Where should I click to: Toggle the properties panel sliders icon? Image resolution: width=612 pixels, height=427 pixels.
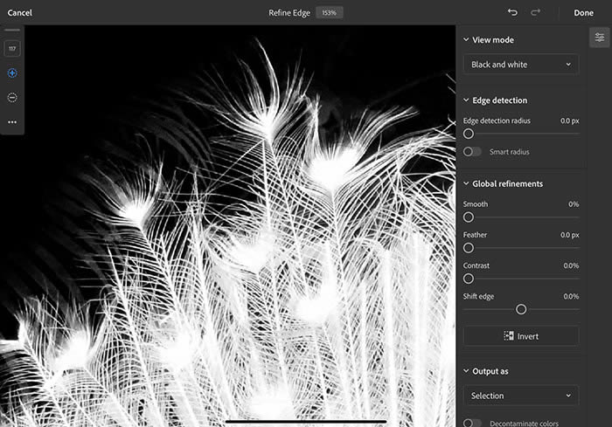coord(599,38)
